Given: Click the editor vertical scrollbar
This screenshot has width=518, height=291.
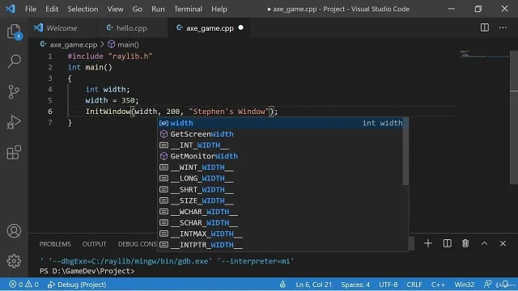Looking at the screenshot, I should tap(514, 117).
